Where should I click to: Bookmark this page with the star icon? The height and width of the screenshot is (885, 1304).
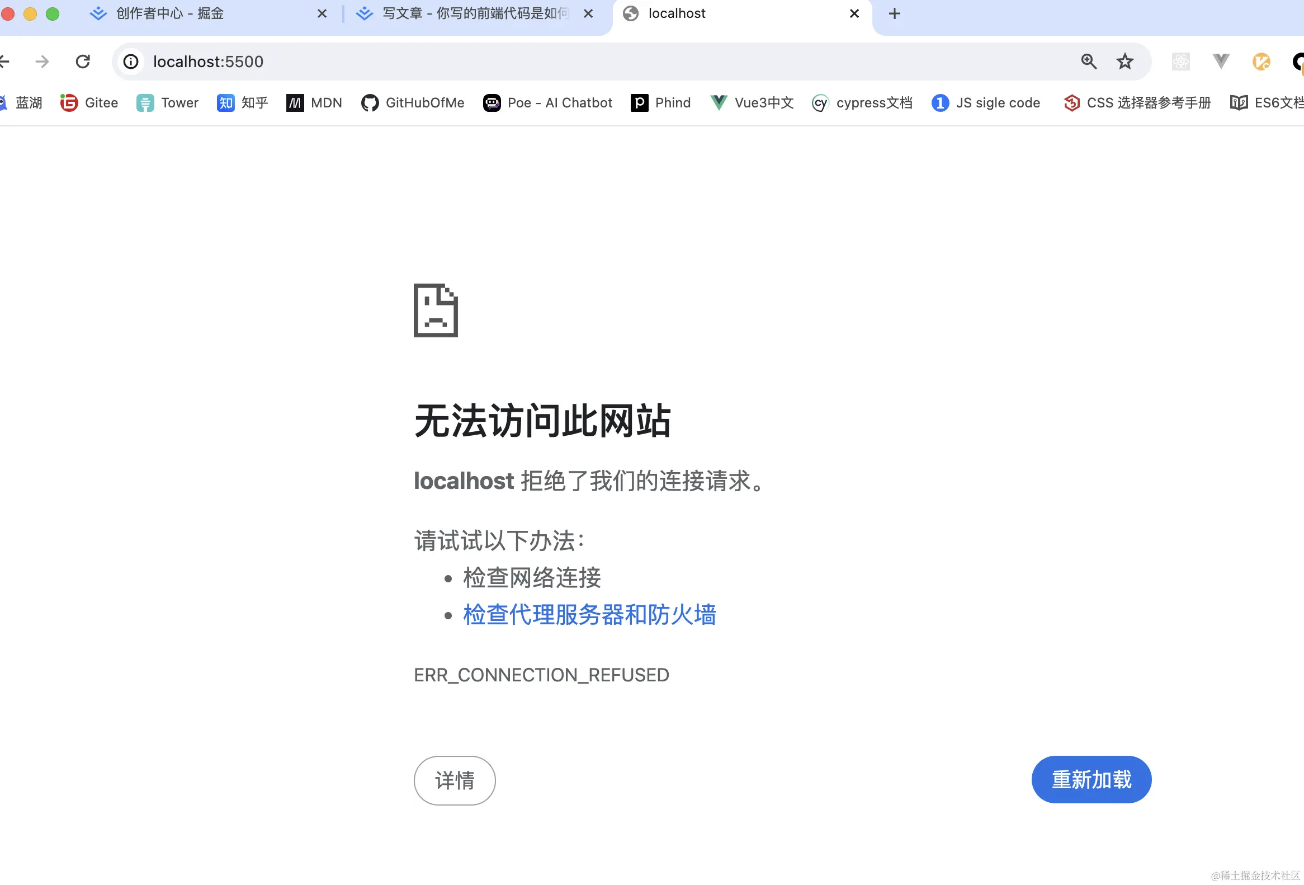1125,61
